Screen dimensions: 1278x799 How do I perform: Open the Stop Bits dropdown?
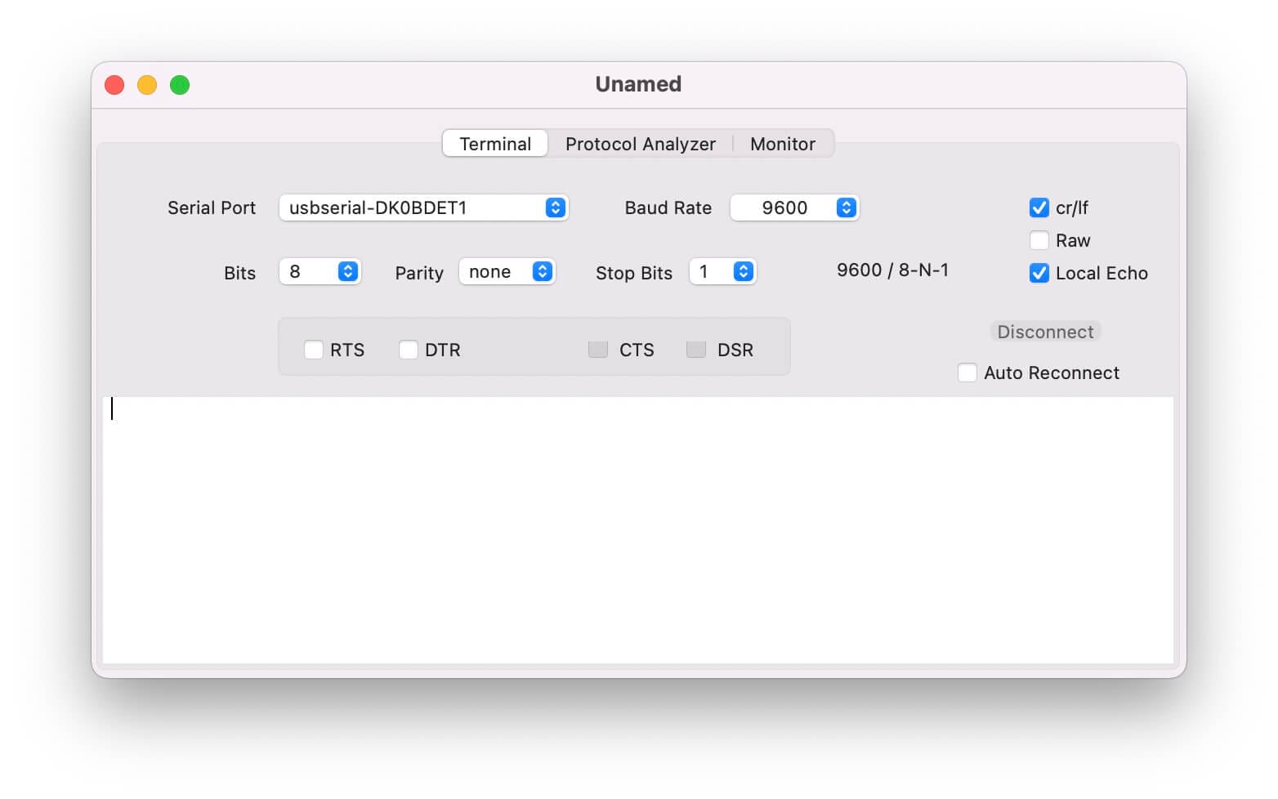click(722, 271)
